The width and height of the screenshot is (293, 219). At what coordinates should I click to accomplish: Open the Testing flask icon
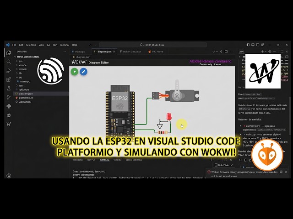pyautogui.click(x=9, y=88)
